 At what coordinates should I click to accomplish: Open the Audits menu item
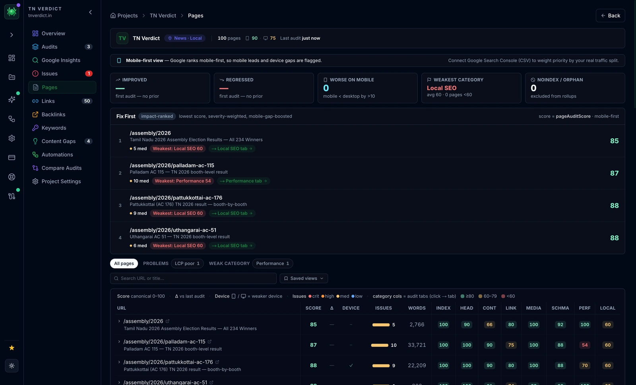pos(62,47)
